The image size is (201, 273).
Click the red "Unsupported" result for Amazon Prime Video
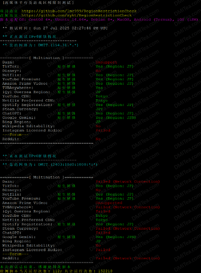[x=109, y=203]
